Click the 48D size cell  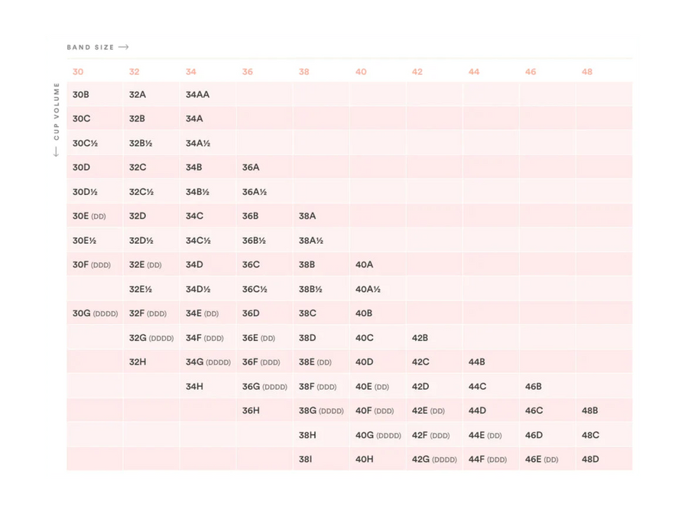point(590,460)
